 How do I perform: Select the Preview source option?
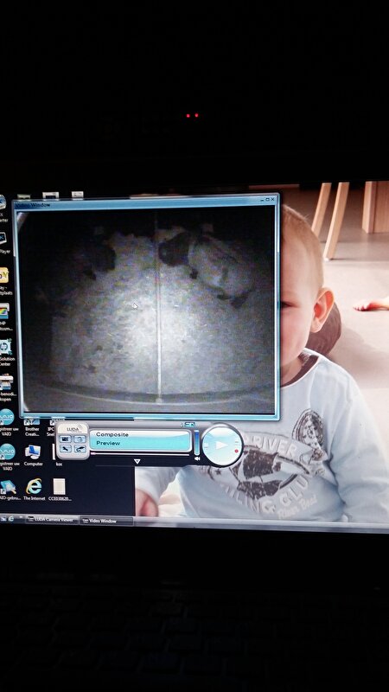108,443
